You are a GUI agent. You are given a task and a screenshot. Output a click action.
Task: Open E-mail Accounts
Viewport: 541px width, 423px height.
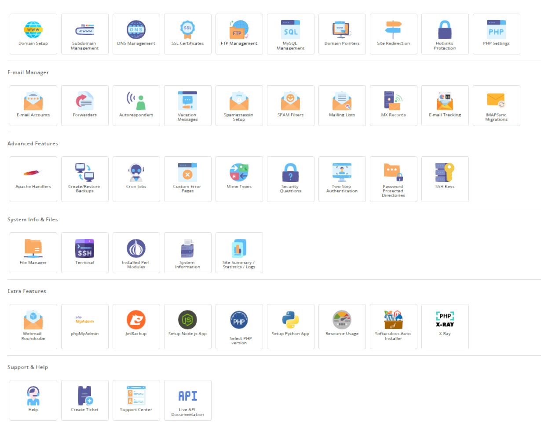(33, 105)
